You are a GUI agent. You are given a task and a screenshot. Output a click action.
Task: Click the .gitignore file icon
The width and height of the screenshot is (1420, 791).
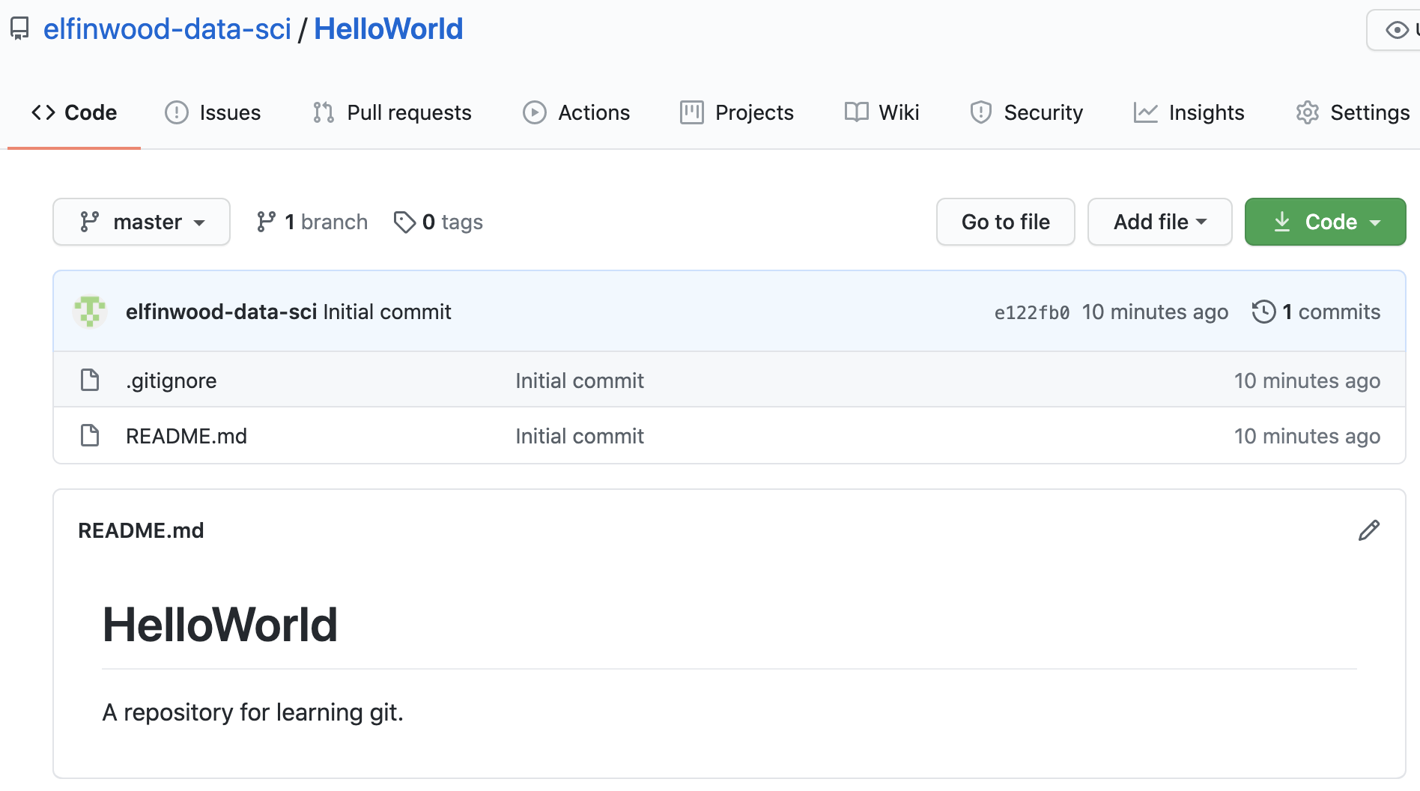90,381
